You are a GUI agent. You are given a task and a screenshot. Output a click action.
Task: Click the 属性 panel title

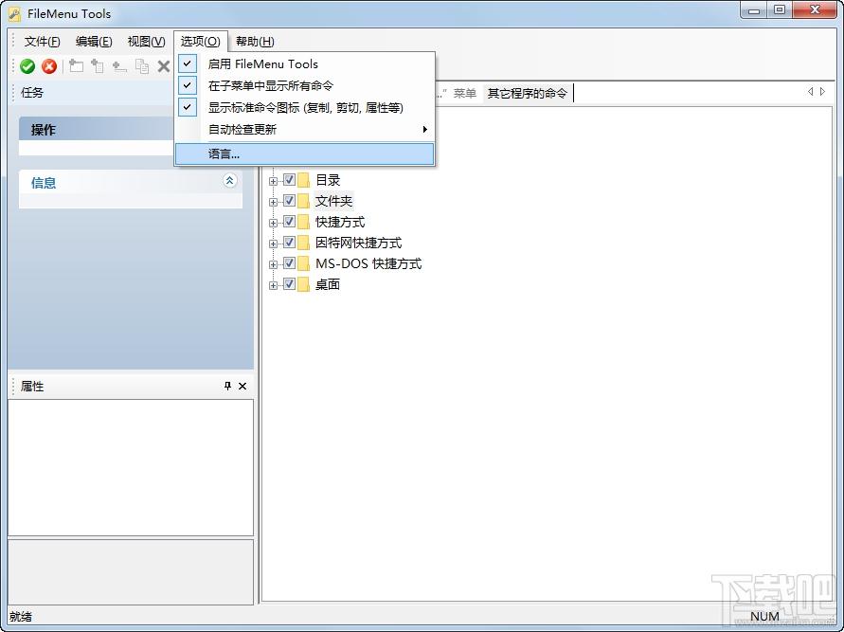32,386
